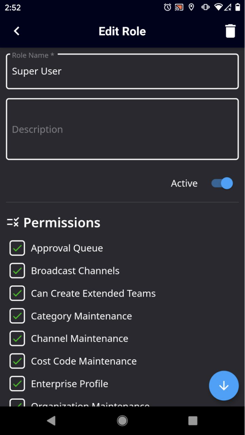The height and width of the screenshot is (435, 245).
Task: Uncheck the Enterprise Profile checkbox
Action: 17,384
